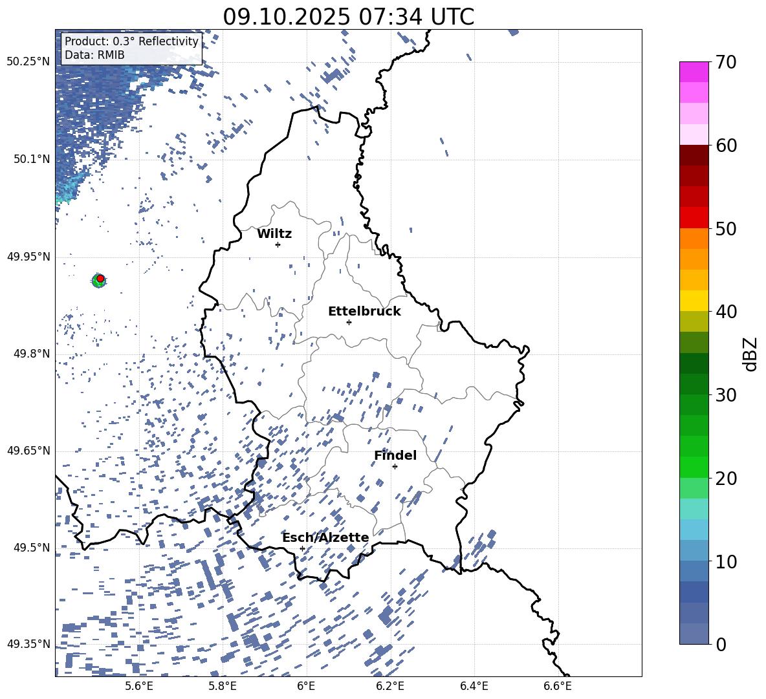Pick the light cyan swatch below 20
This screenshot has height=699, width=766.
pyautogui.click(x=694, y=509)
